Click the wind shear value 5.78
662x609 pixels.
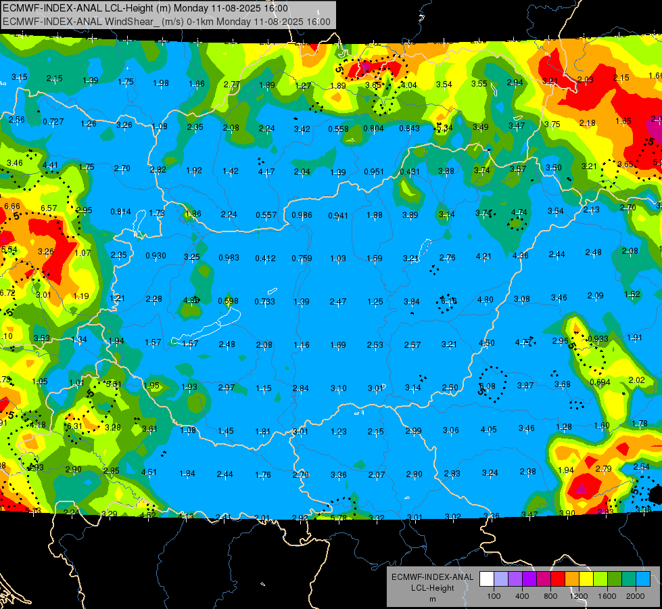338,518
